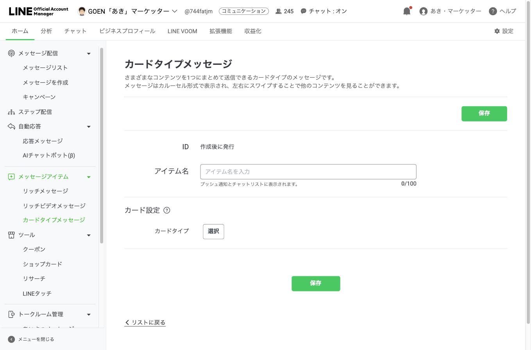Image resolution: width=531 pixels, height=350 pixels.
Task: Click the card settings help icon
Action: click(x=167, y=210)
